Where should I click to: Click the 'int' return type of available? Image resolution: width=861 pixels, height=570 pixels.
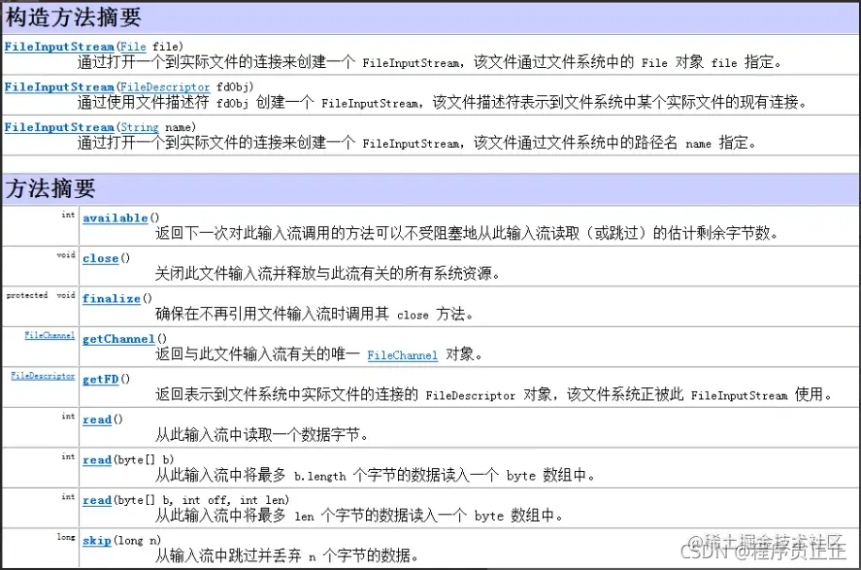[x=68, y=215]
